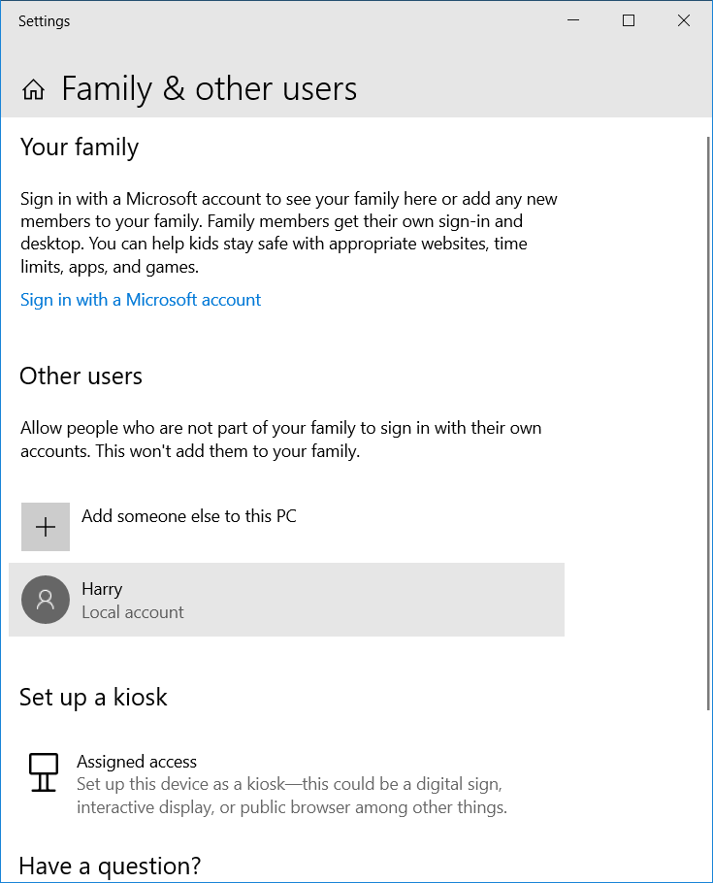Click the 'Family & other users' page title
Image resolution: width=713 pixels, height=883 pixels.
[x=209, y=89]
